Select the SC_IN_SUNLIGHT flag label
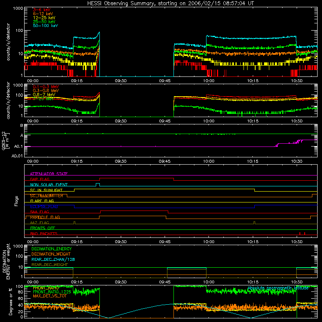 (x=46, y=190)
